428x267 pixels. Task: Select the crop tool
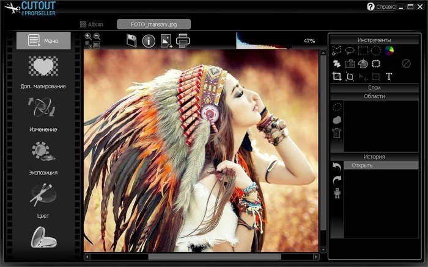coord(337,76)
